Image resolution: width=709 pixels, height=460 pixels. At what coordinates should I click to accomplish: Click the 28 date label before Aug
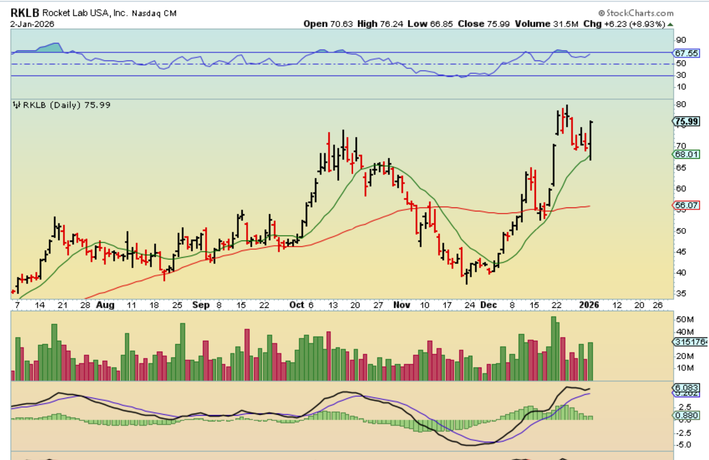click(85, 305)
